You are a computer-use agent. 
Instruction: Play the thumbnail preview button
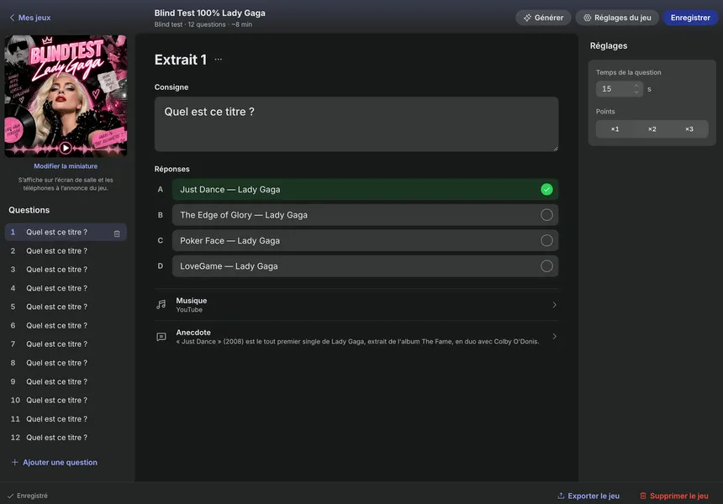click(x=66, y=148)
